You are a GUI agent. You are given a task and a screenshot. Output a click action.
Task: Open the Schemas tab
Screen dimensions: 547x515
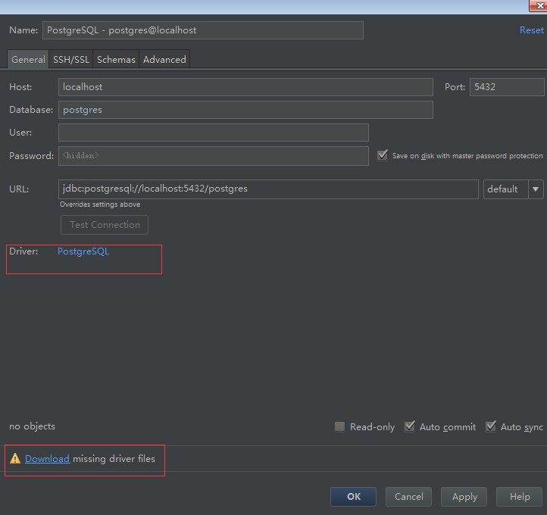point(116,59)
